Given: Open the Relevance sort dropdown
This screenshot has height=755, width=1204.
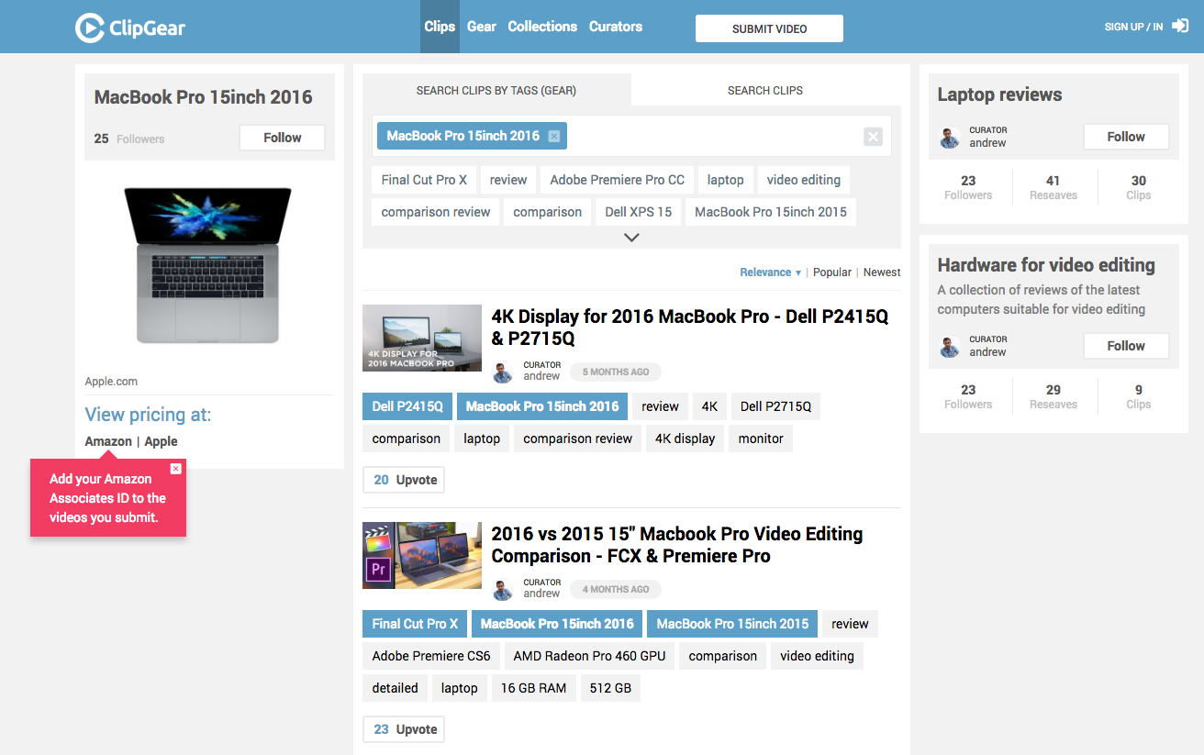Looking at the screenshot, I should click(770, 272).
